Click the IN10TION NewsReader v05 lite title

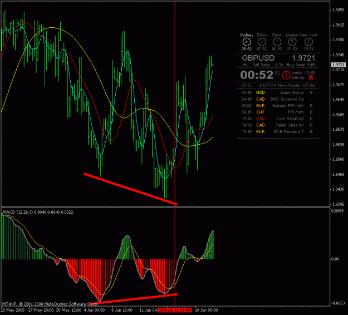(287, 85)
